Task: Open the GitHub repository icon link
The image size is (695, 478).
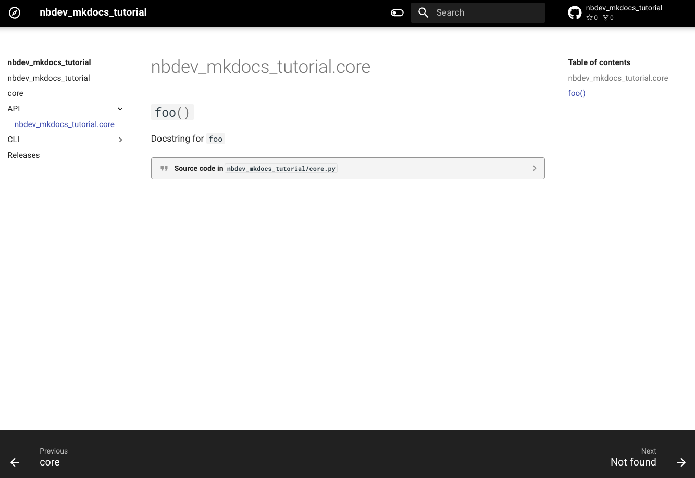Action: [575, 13]
